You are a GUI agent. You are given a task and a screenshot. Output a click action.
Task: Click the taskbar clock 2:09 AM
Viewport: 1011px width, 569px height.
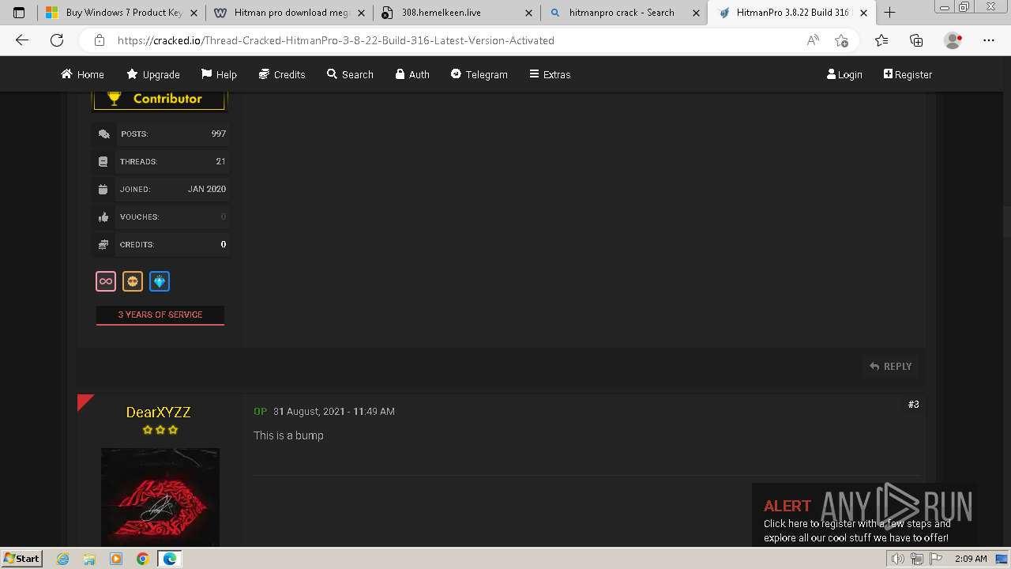[x=971, y=559]
